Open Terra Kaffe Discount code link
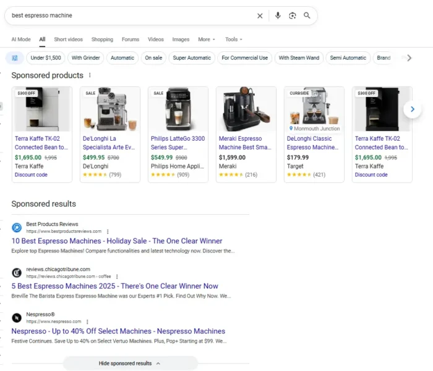Image resolution: width=433 pixels, height=371 pixels. coord(31,175)
